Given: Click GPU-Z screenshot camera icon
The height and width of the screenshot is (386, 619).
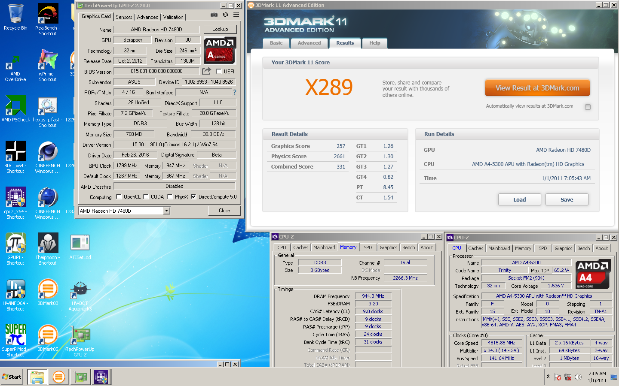Looking at the screenshot, I should [x=214, y=15].
